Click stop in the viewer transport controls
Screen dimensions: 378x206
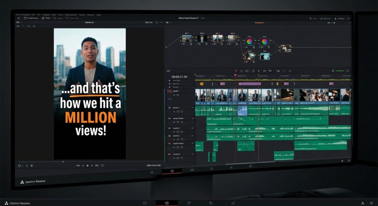click(87, 165)
